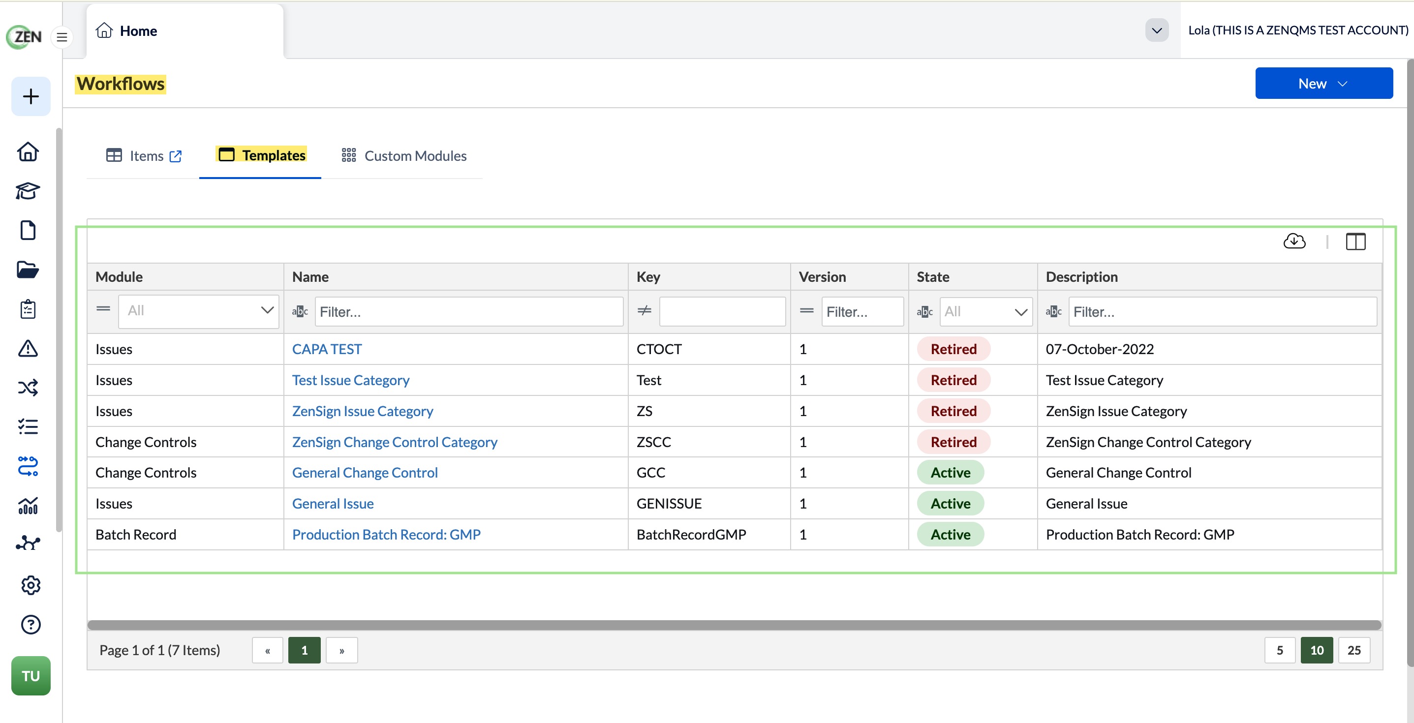Open the folder icon in sidebar
Viewport: 1414px width, 723px height.
click(28, 270)
